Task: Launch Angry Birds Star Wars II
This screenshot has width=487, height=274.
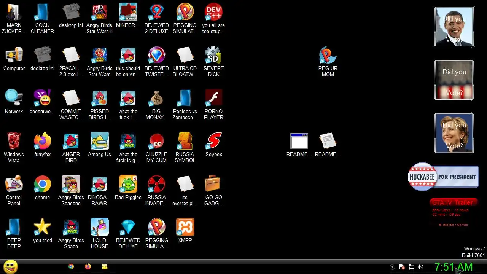Action: click(100, 19)
